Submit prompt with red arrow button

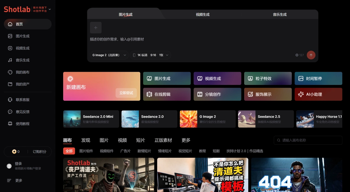click(x=311, y=55)
